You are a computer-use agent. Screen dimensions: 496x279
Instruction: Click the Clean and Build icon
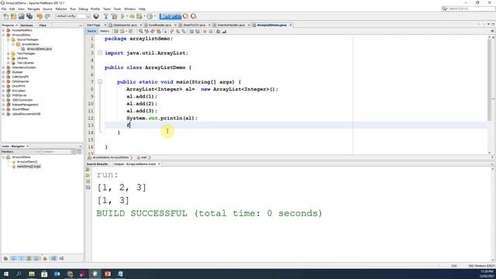(114, 16)
